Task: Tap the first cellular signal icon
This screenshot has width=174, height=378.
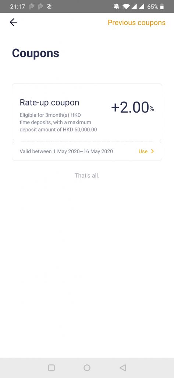Action: 134,7
